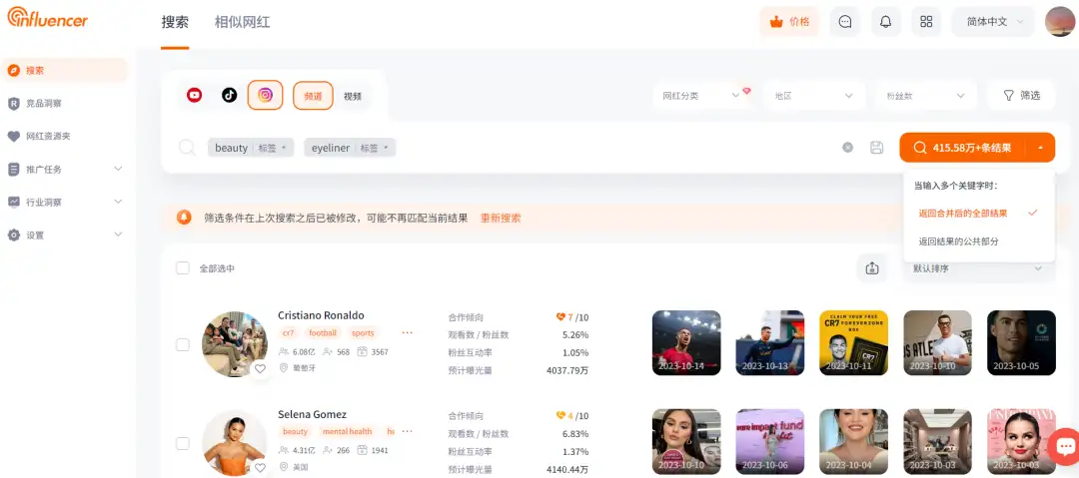Collapse the search mode arrow on results button

tap(1040, 147)
